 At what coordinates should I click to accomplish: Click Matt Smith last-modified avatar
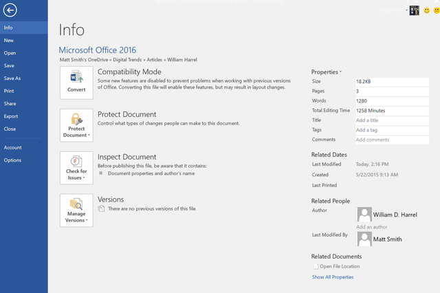tap(364, 239)
